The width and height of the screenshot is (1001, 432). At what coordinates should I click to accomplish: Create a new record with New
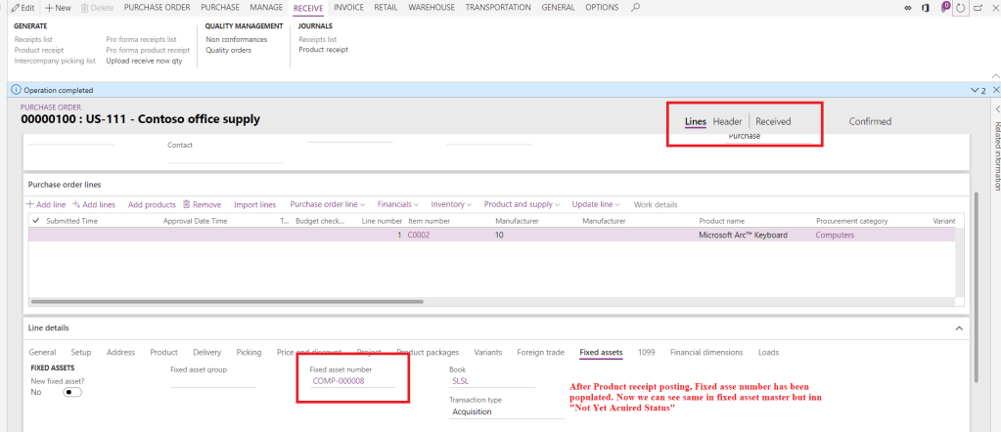[x=58, y=8]
